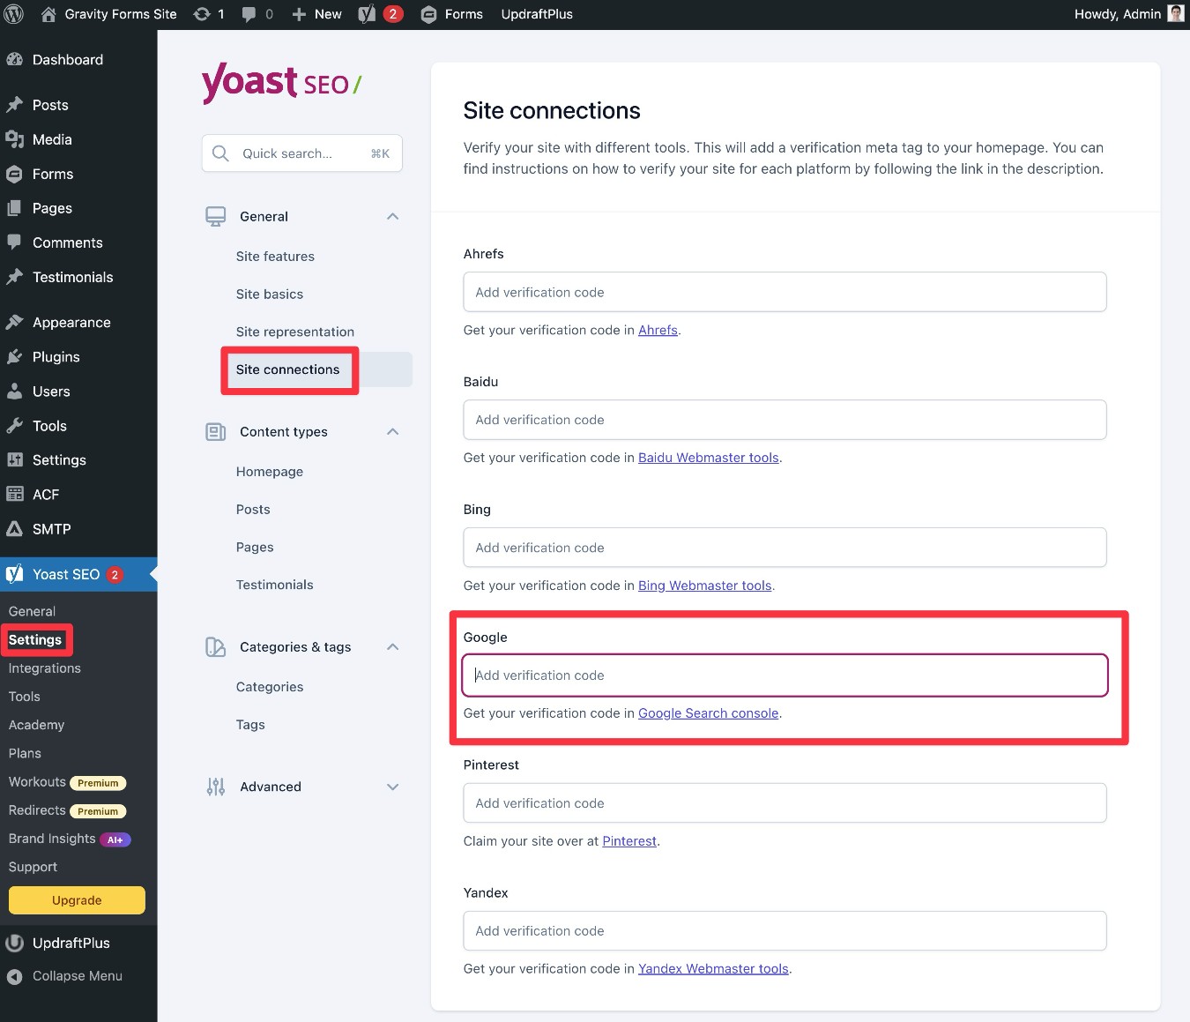Select the Site representation menu item
This screenshot has height=1022, width=1190.
(x=294, y=332)
